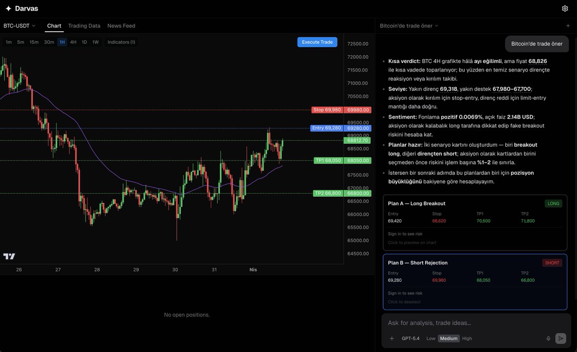Click the SHORT badge on Plan B

552,263
